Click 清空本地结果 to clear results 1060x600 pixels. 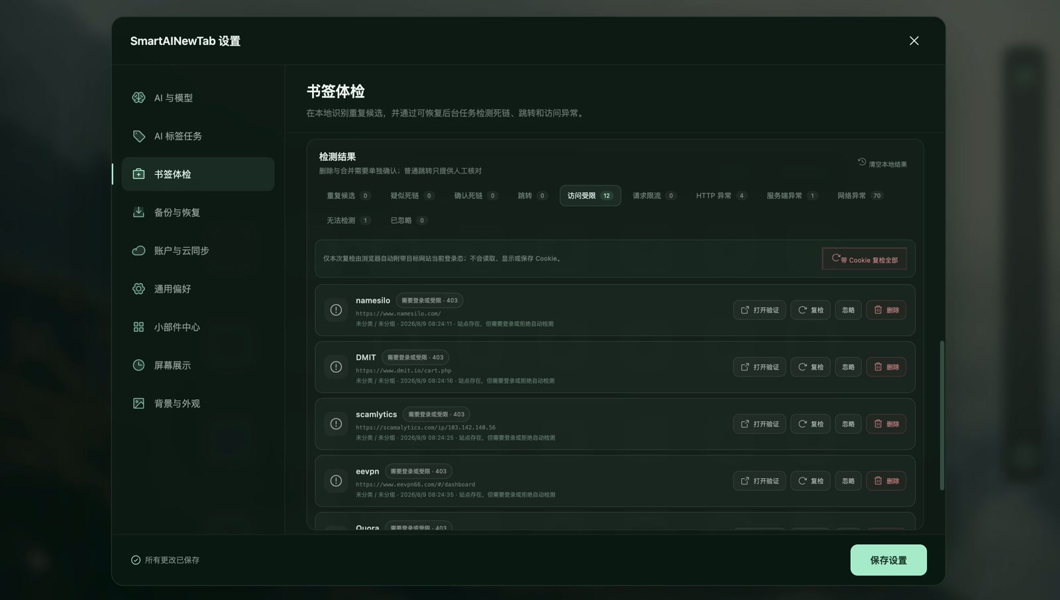[882, 163]
